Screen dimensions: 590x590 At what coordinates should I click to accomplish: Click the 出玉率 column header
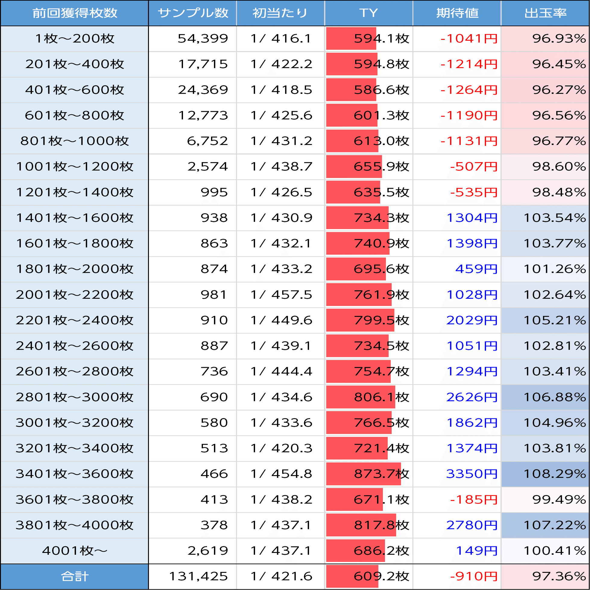pos(545,13)
